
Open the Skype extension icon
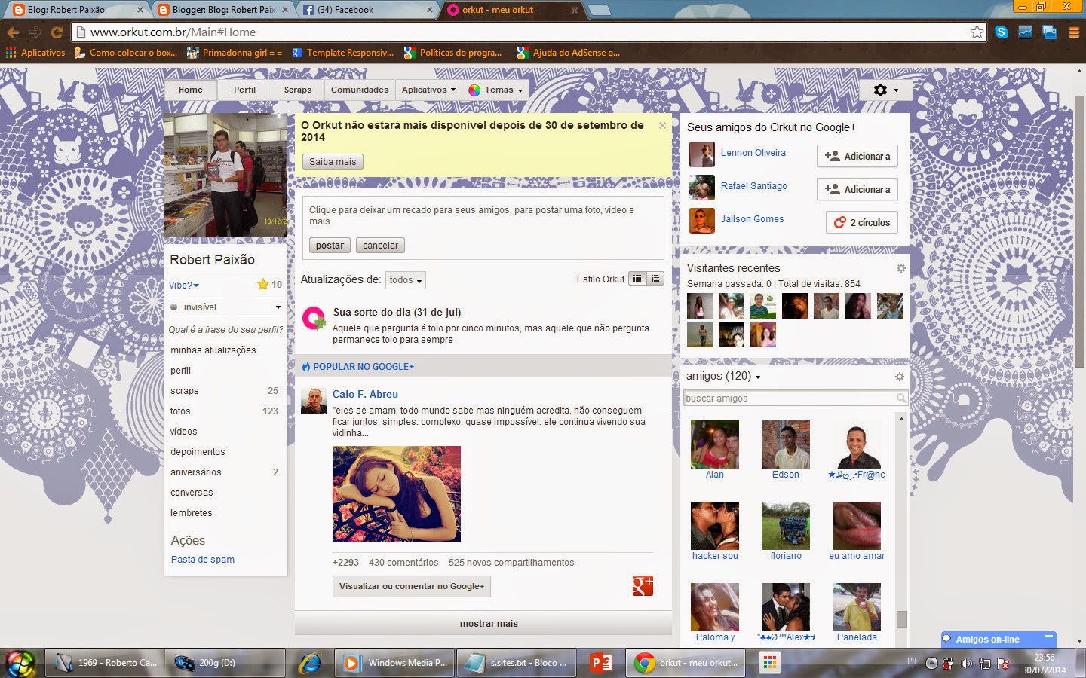1001,32
